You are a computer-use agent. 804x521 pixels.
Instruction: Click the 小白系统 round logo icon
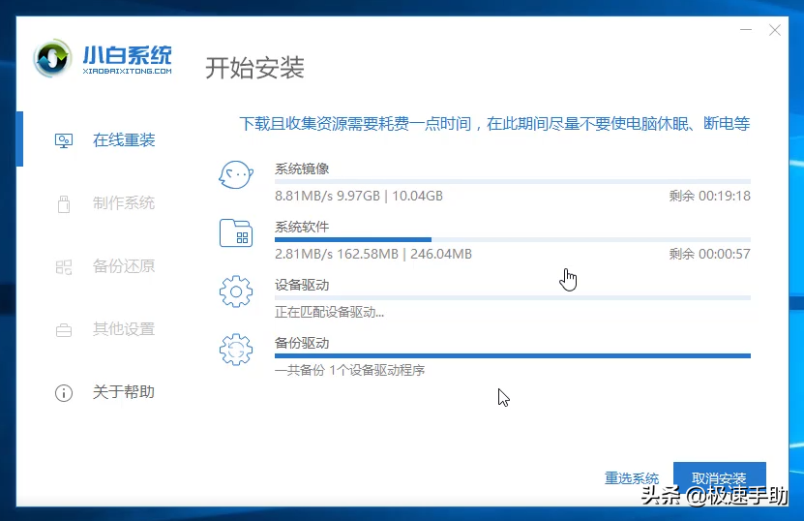coord(52,58)
